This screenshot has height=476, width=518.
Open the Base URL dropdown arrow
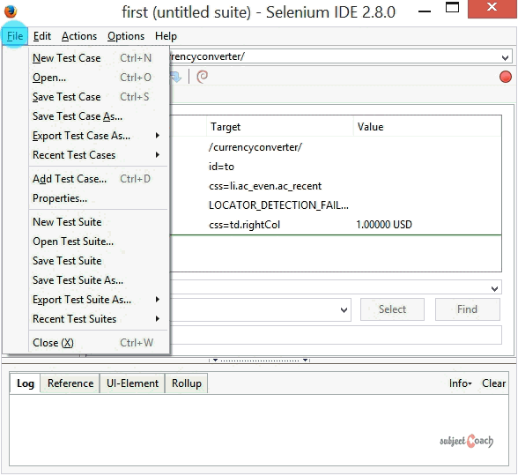pyautogui.click(x=505, y=58)
